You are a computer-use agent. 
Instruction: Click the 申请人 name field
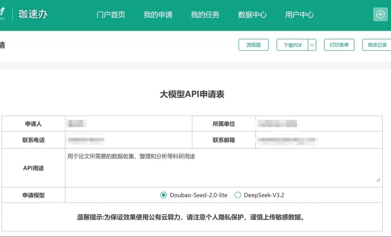pyautogui.click(x=128, y=124)
